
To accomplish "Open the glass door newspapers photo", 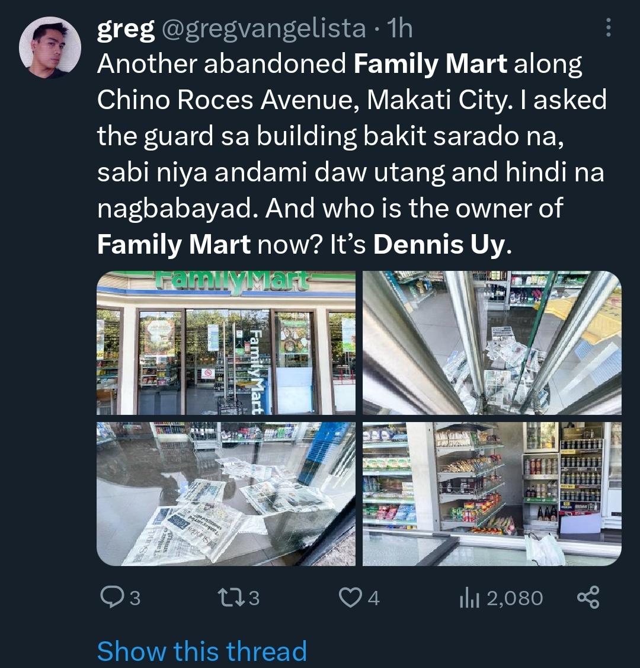I will [492, 343].
